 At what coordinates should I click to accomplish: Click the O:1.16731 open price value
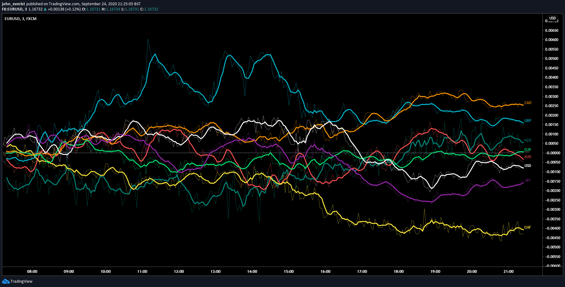91,9
